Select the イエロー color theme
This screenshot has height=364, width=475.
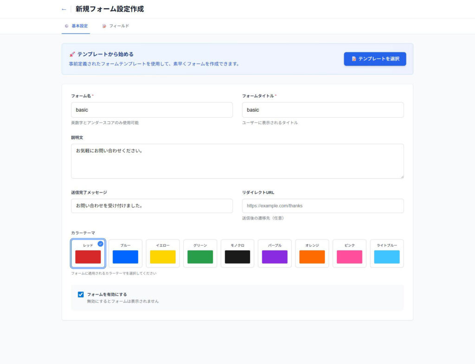coord(163,253)
